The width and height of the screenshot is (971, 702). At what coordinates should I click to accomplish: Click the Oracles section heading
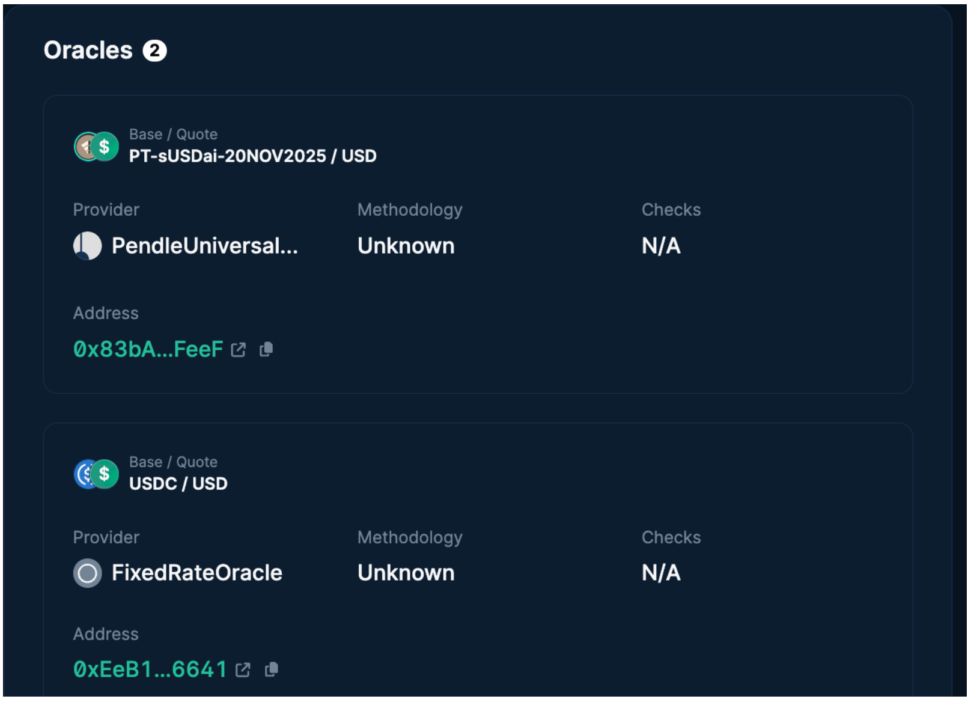point(88,50)
